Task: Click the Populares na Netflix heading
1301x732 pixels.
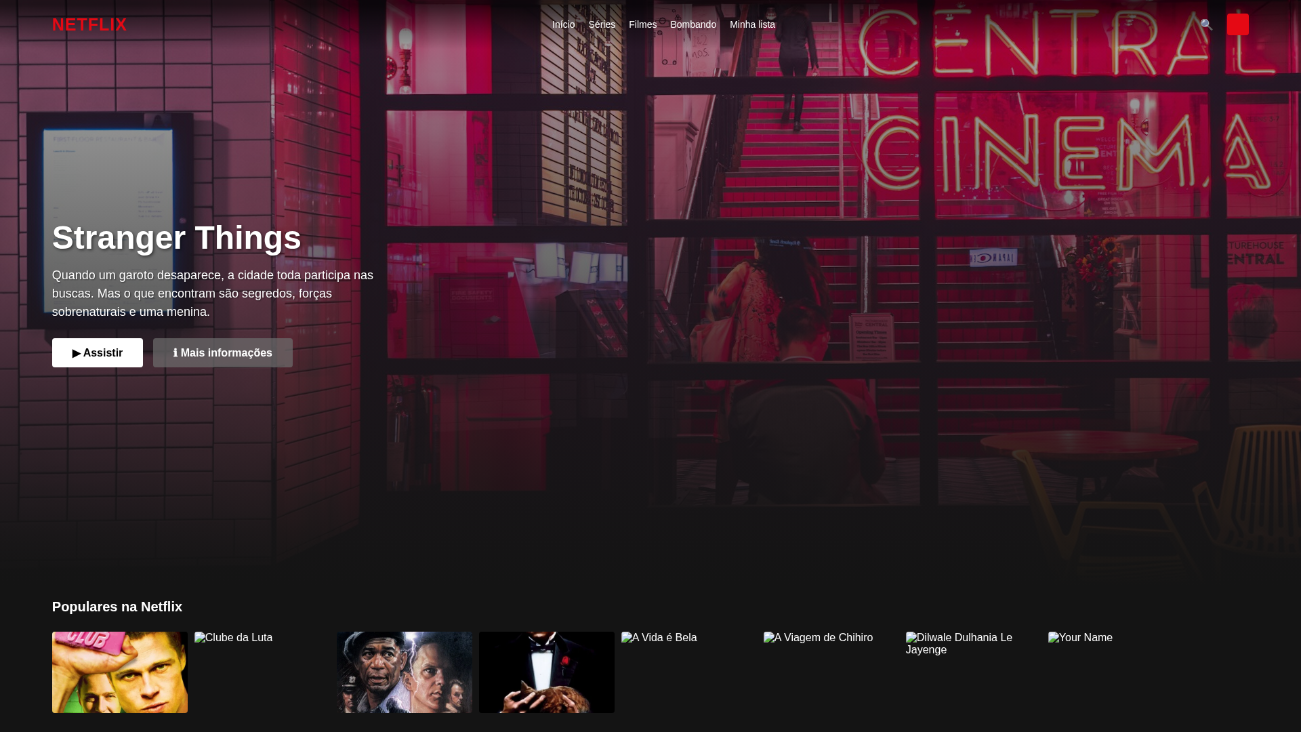Action: coord(117,607)
